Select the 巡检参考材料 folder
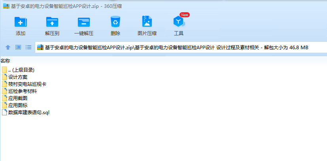 (x=19, y=91)
